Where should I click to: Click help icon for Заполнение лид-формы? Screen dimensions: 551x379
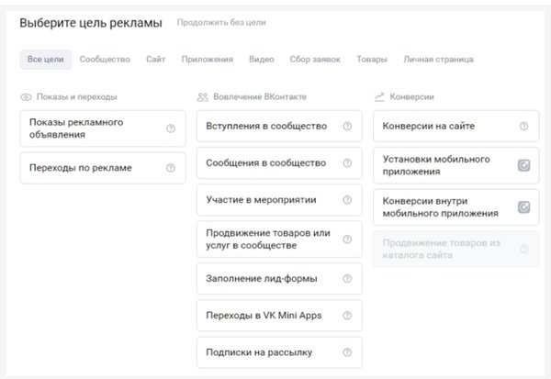[347, 278]
